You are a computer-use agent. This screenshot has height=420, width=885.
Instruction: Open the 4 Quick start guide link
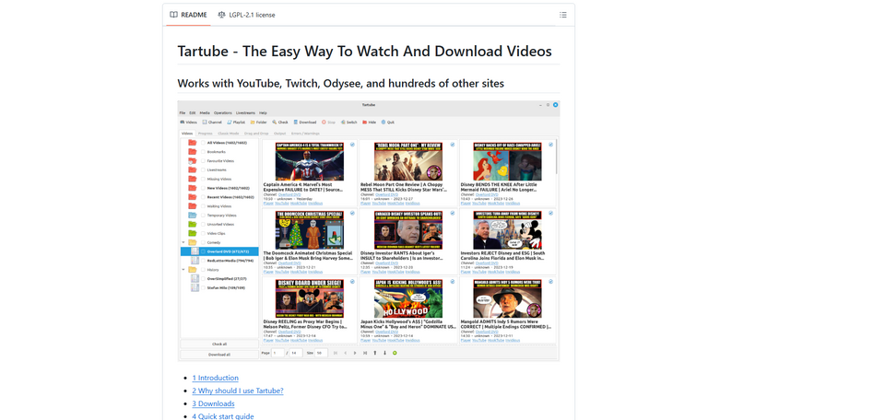223,416
